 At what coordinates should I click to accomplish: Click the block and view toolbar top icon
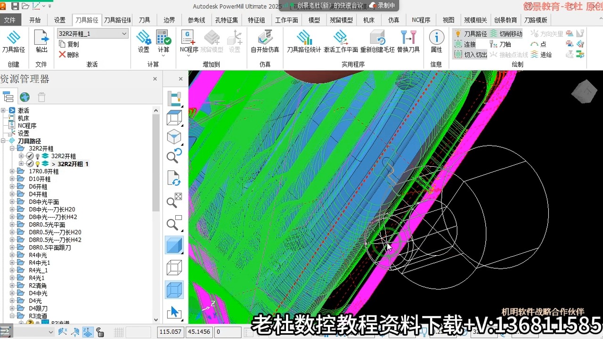(174, 98)
